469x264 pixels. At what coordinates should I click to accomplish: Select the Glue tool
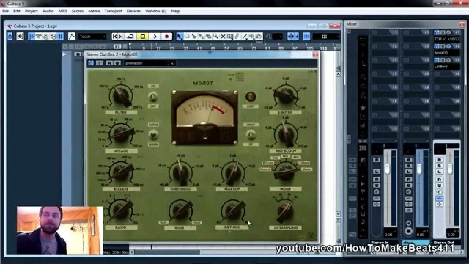(x=201, y=36)
